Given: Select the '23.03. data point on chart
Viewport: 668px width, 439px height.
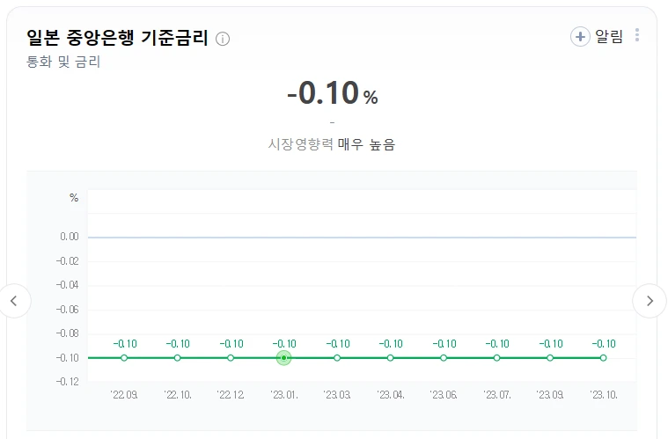Looking at the screenshot, I should 337,358.
